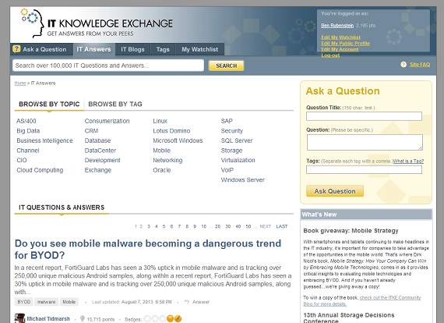Viewport: 444px width, 323px height.
Task: Open the Big Data topic
Action: tap(28, 131)
